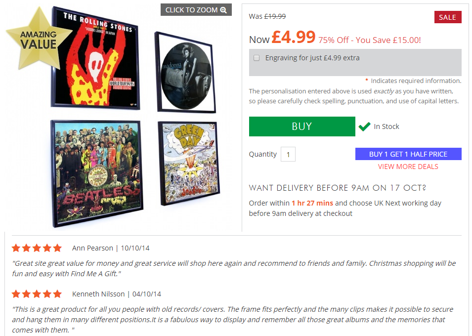Click Ann Pearson's five-star rating

pyautogui.click(x=37, y=248)
